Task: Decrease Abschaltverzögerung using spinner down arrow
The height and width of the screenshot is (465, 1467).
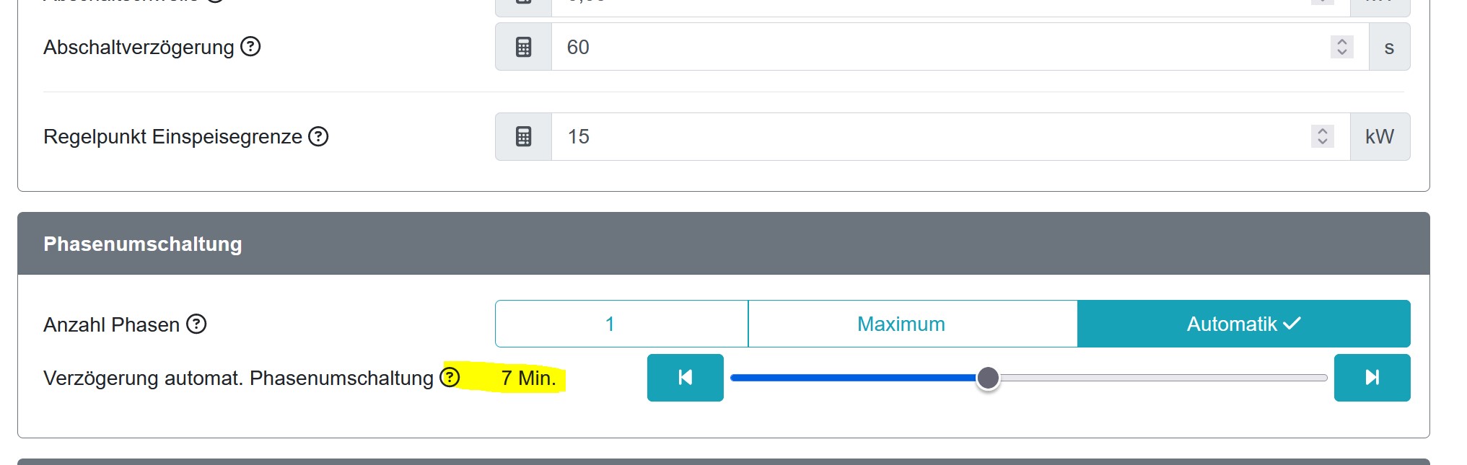Action: (1342, 53)
